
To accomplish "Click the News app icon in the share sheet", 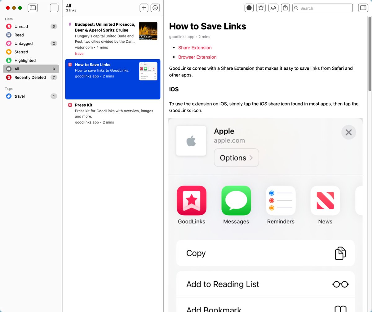I will [325, 200].
